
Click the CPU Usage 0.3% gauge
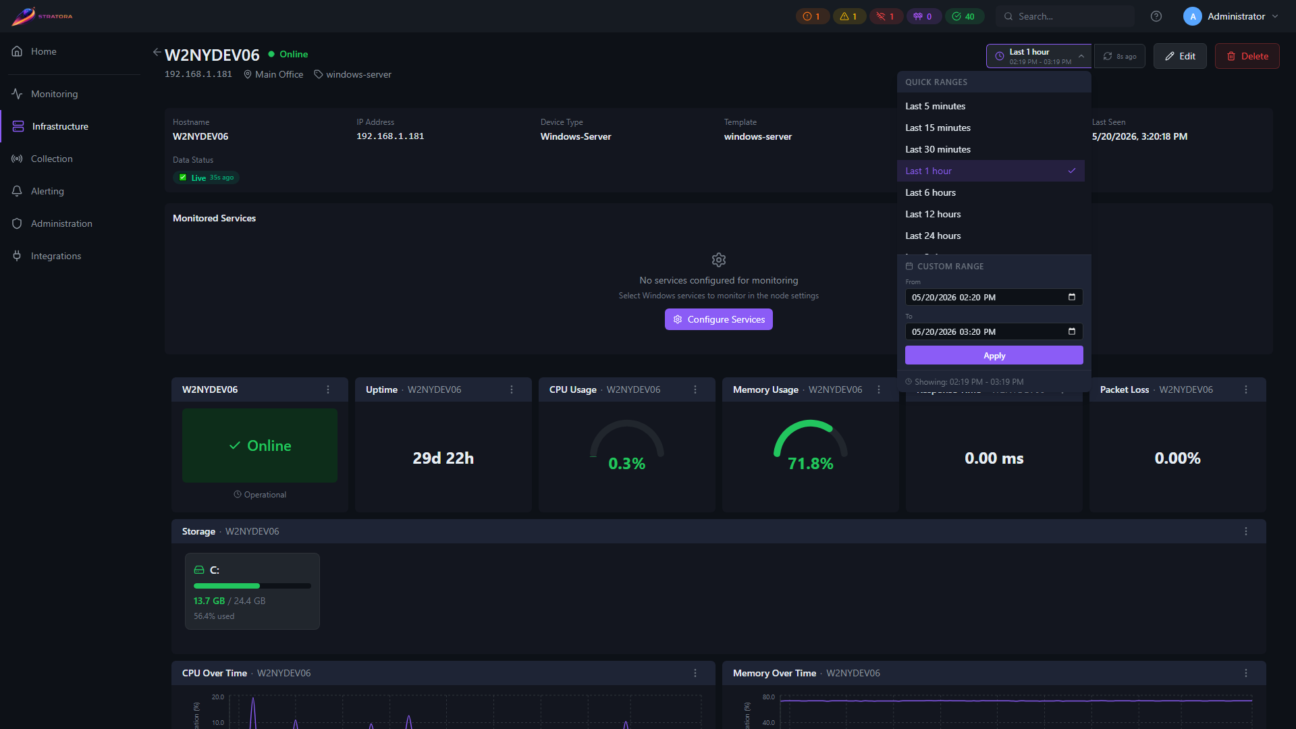coord(626,446)
